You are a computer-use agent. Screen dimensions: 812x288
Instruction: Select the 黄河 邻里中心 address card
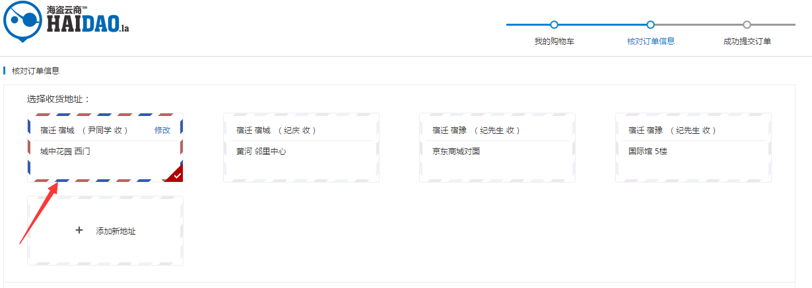pos(301,148)
